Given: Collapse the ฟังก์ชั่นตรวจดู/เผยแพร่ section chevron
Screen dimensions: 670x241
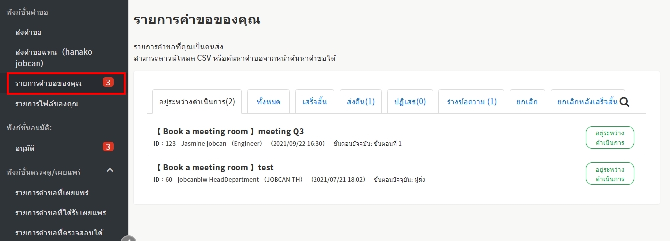Looking at the screenshot, I should (x=110, y=170).
